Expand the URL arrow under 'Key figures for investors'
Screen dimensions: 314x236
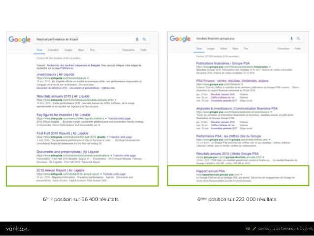106,119
